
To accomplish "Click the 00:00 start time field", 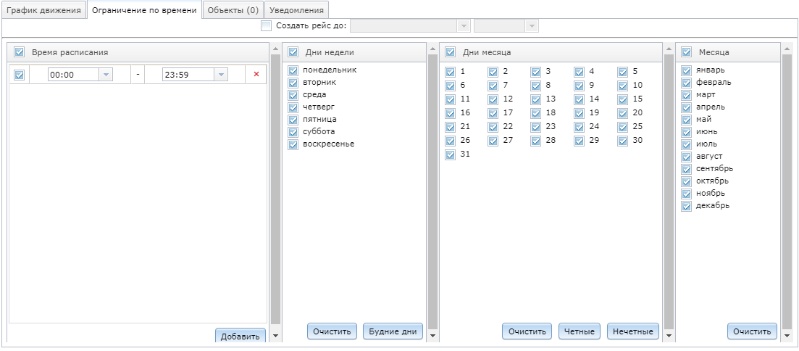I will [73, 75].
